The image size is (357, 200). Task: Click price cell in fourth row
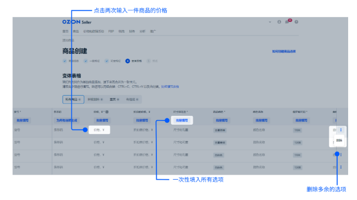click(99, 167)
